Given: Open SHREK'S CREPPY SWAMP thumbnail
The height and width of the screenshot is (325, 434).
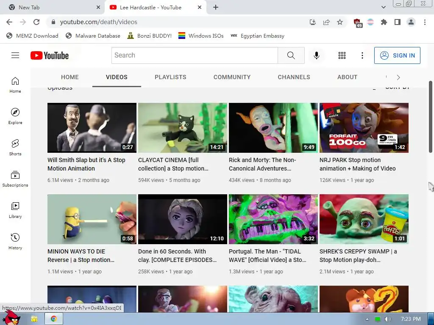Looking at the screenshot, I should tap(364, 219).
